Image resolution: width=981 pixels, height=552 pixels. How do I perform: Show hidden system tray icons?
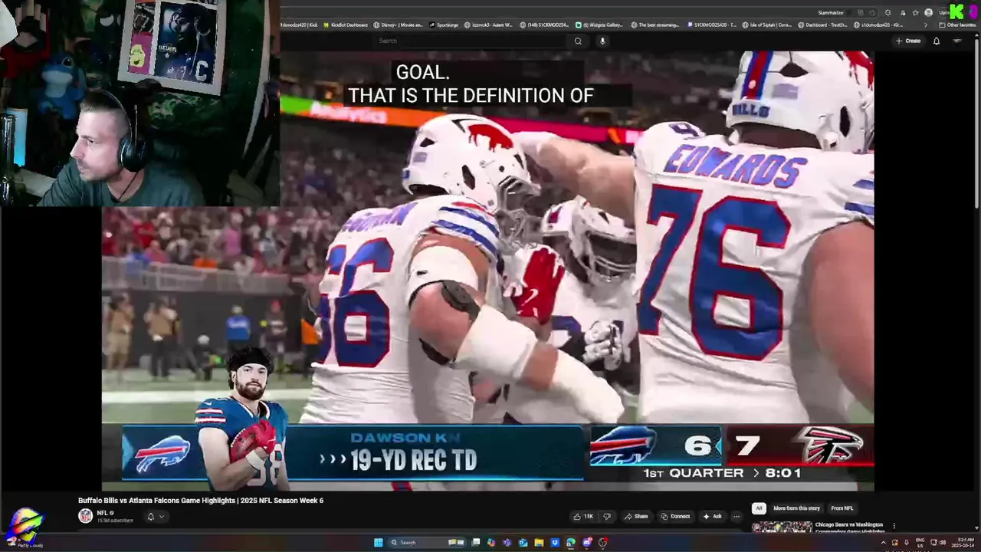pos(883,542)
